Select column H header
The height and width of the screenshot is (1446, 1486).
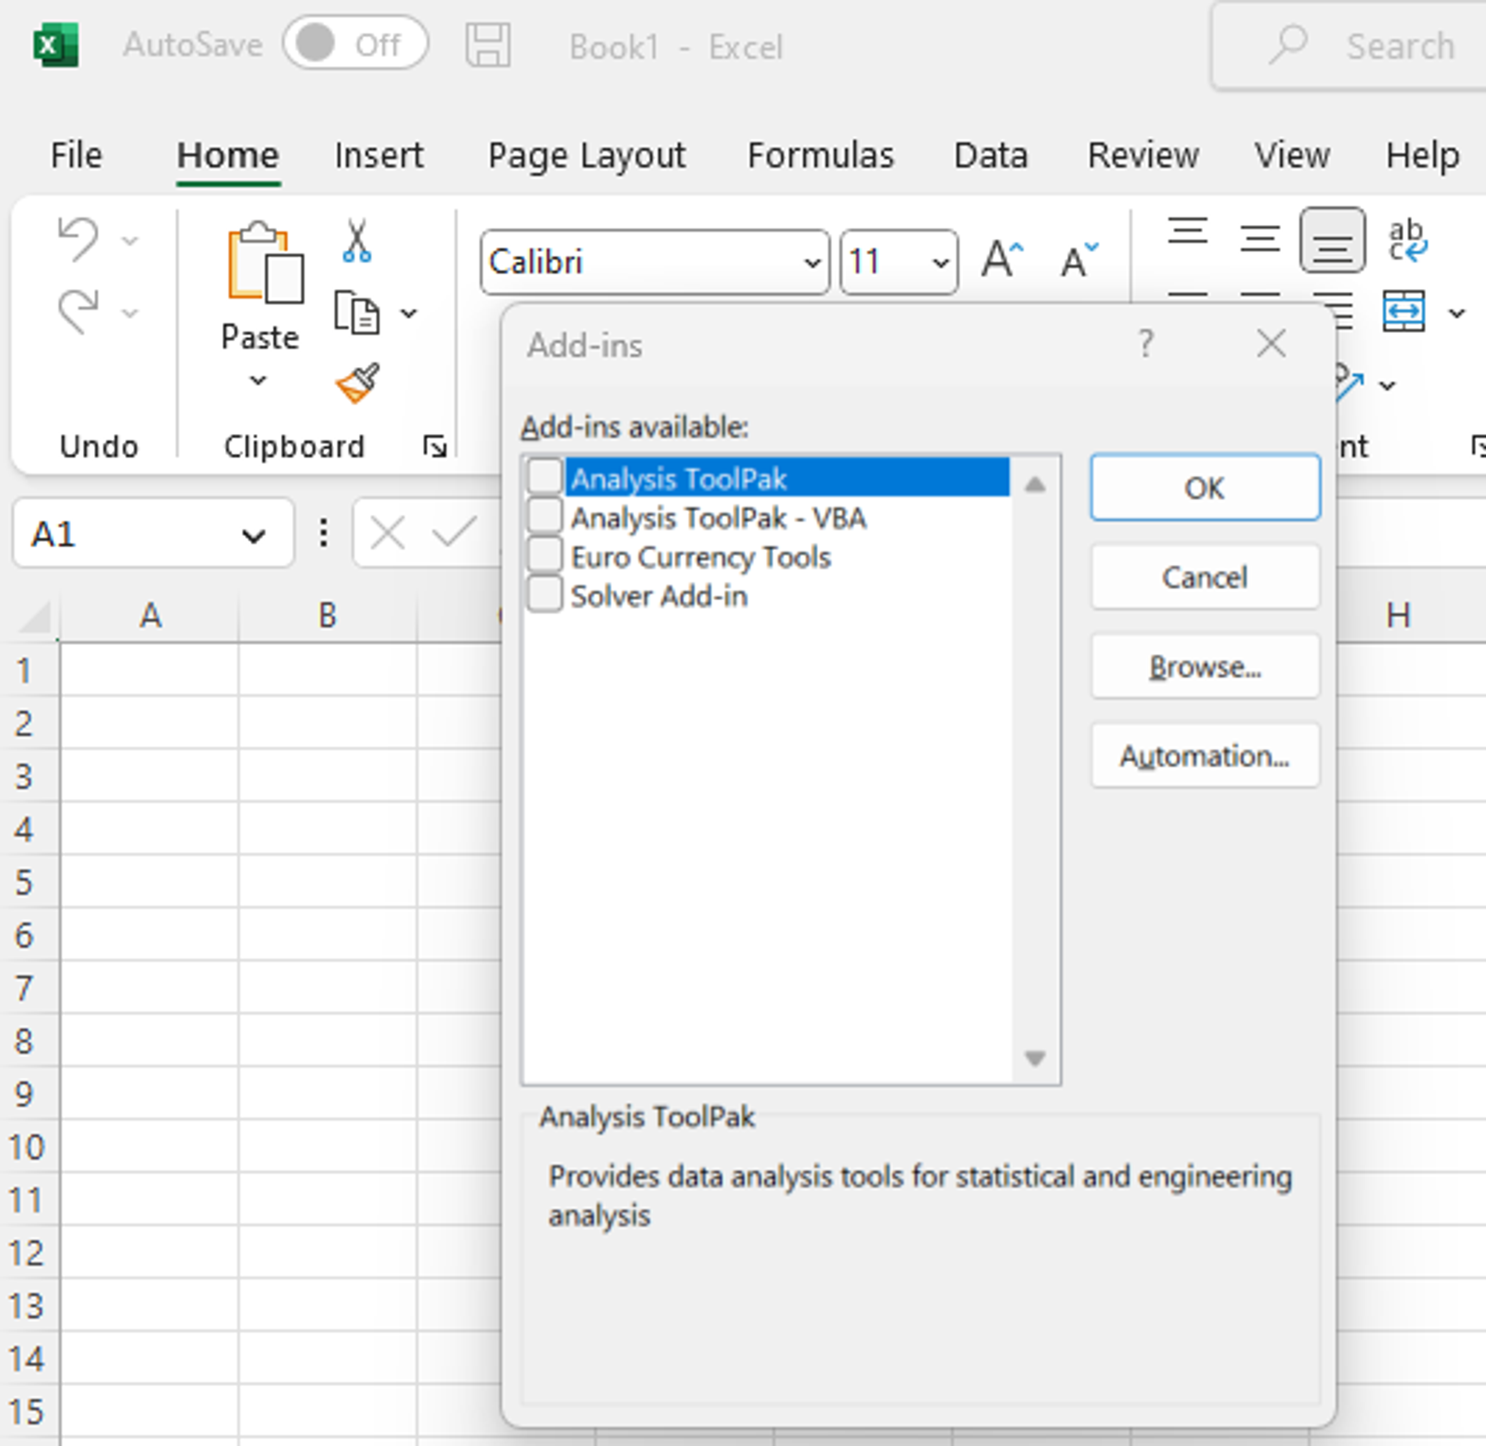[x=1398, y=615]
